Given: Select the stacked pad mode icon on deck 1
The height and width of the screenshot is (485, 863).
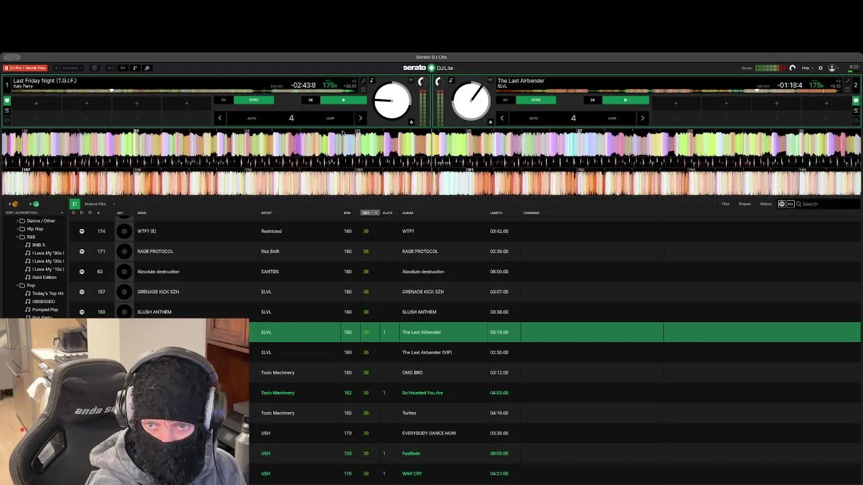Looking at the screenshot, I should coord(7,110).
